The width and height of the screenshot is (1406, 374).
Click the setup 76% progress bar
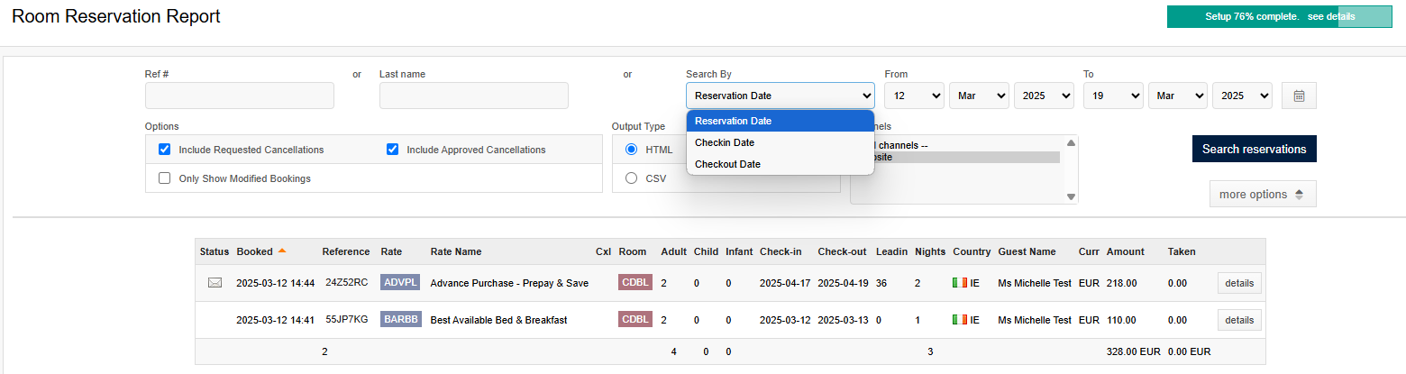click(x=1280, y=16)
